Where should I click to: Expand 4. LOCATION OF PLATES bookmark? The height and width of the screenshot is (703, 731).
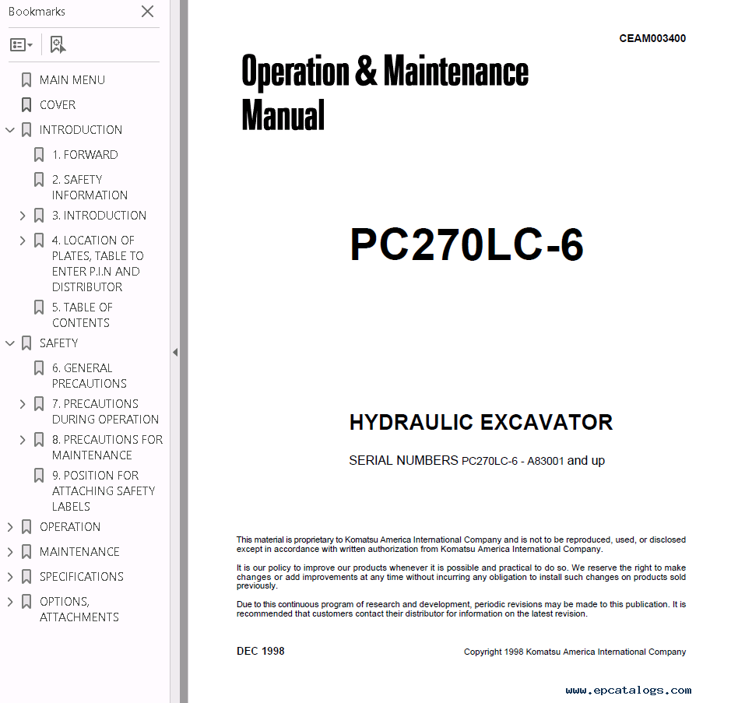[23, 241]
